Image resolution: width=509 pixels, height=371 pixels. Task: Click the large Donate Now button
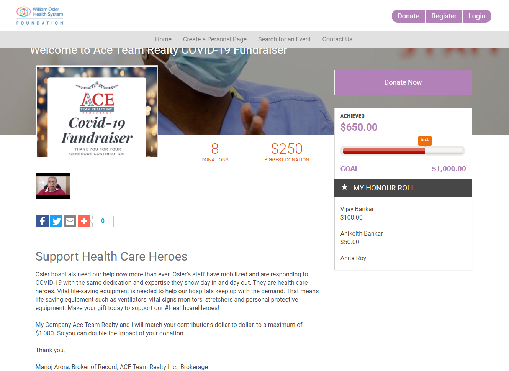(403, 82)
